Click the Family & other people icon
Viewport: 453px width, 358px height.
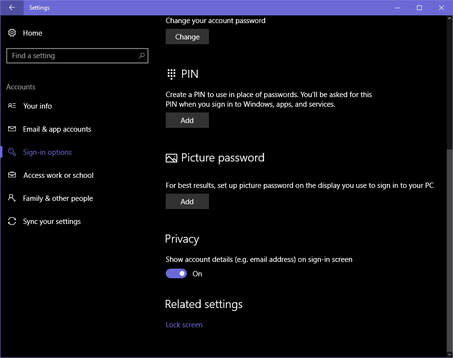tap(12, 198)
